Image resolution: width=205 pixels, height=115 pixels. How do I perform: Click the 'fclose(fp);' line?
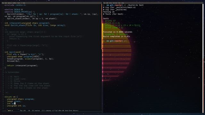tap(13, 61)
